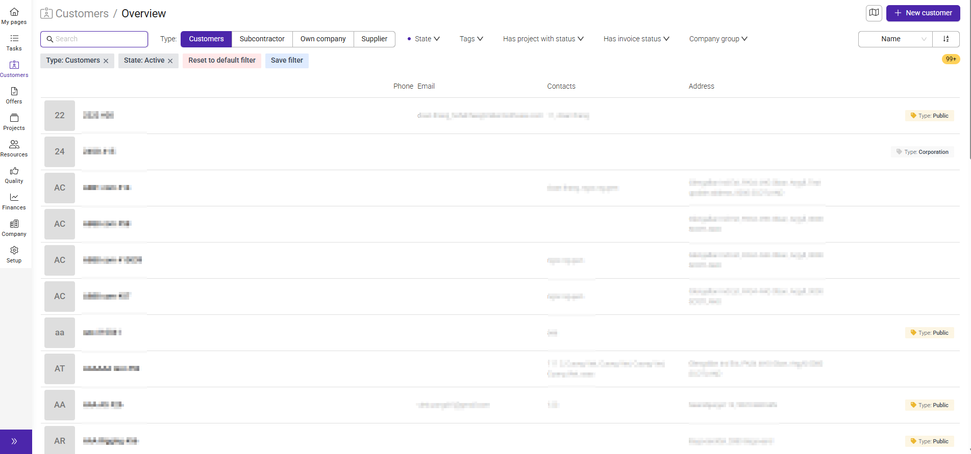Expand the Tags filter dropdown

click(471, 39)
